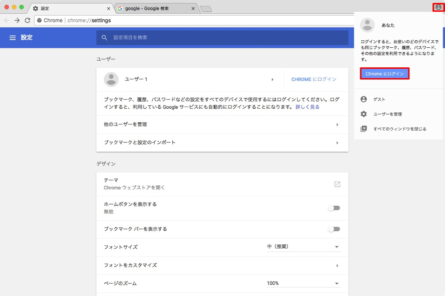Click the 設定項目を検索 search field
The image size is (445, 296).
tap(222, 38)
